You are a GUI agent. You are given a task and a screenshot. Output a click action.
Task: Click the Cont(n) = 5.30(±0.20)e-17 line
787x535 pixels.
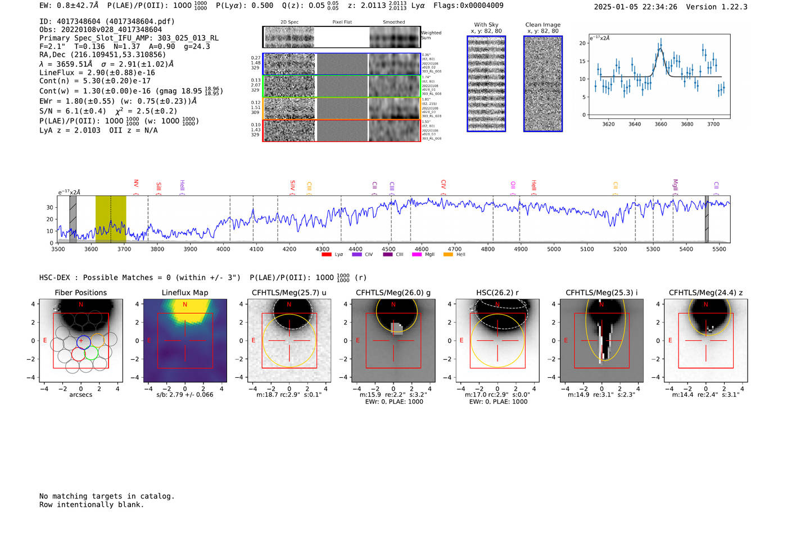point(95,81)
